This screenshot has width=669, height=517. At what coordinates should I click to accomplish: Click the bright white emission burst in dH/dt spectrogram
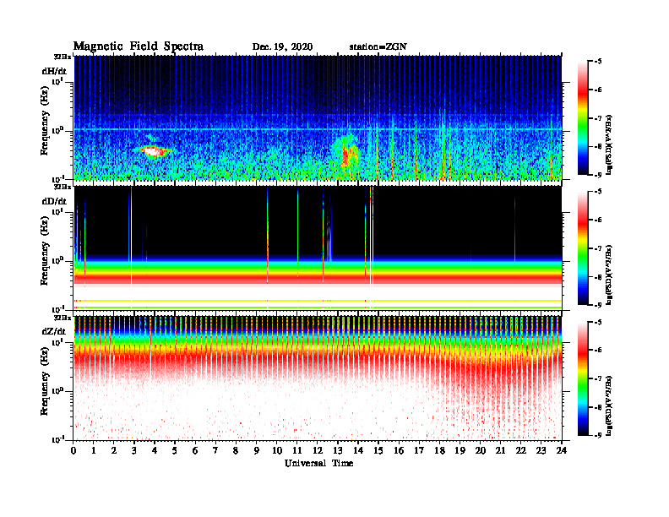(x=152, y=151)
